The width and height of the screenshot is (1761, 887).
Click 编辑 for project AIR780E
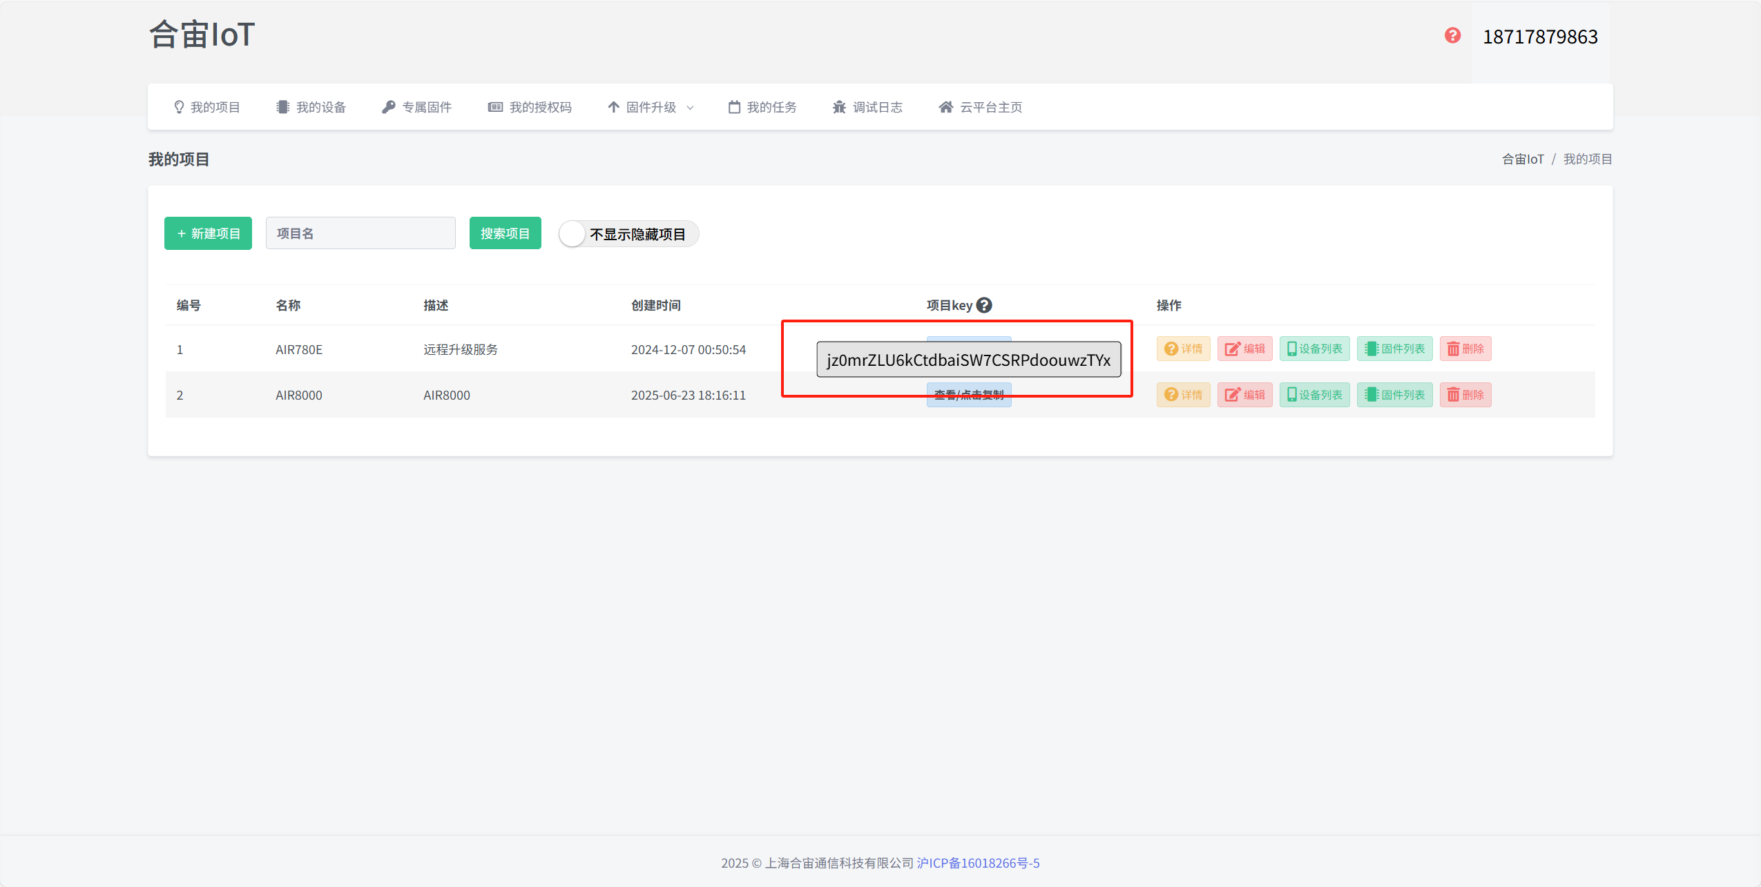point(1245,349)
